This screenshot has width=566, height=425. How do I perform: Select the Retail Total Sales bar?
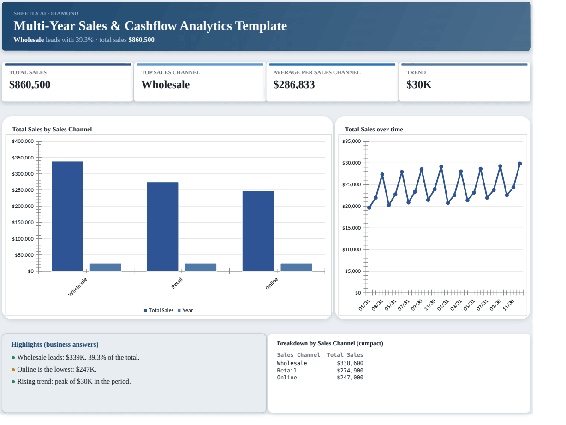coord(162,226)
